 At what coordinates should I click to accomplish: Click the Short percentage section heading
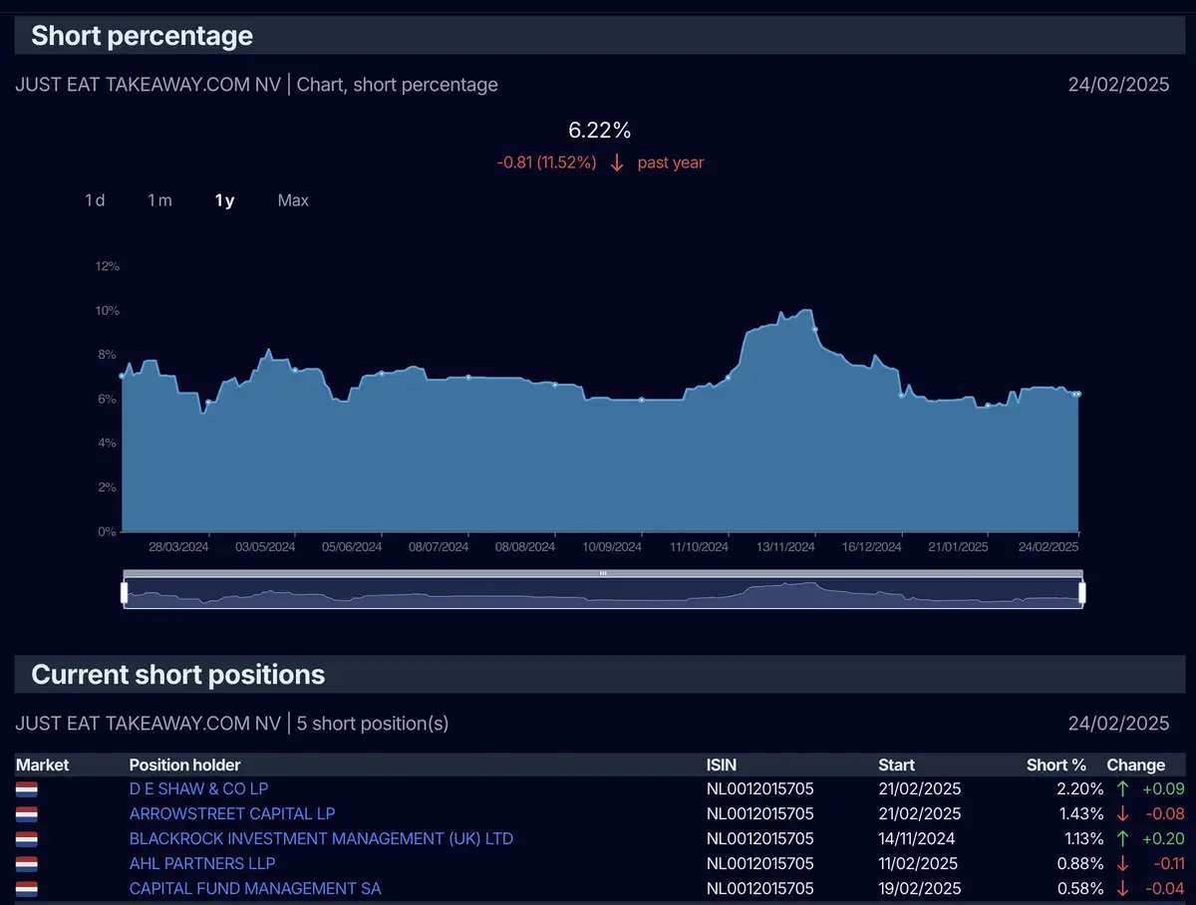coord(142,36)
